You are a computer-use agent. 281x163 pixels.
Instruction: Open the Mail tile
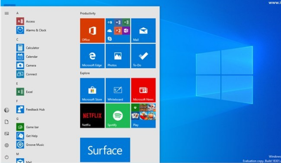coord(143,30)
